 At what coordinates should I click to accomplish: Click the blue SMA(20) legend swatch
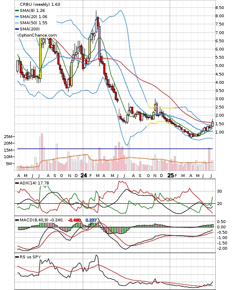(x=17, y=17)
